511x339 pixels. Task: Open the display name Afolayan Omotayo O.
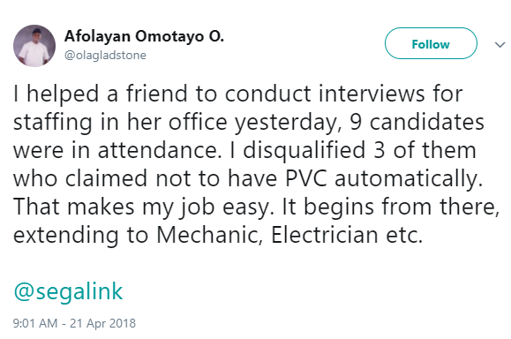[x=144, y=36]
